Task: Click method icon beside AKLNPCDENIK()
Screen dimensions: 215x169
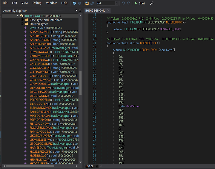Action: (x=25, y=40)
